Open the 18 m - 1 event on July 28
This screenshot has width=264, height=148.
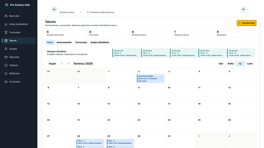[90, 142]
